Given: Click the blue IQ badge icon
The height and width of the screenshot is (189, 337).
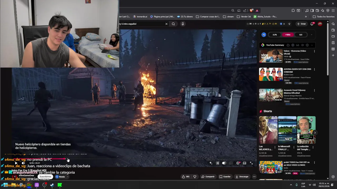Looking at the screenshot, I should (x=264, y=35).
